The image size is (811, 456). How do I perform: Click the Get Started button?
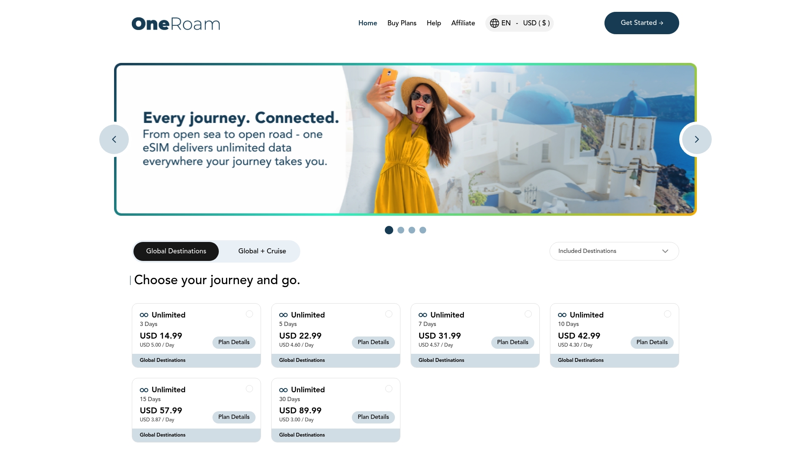click(x=642, y=23)
